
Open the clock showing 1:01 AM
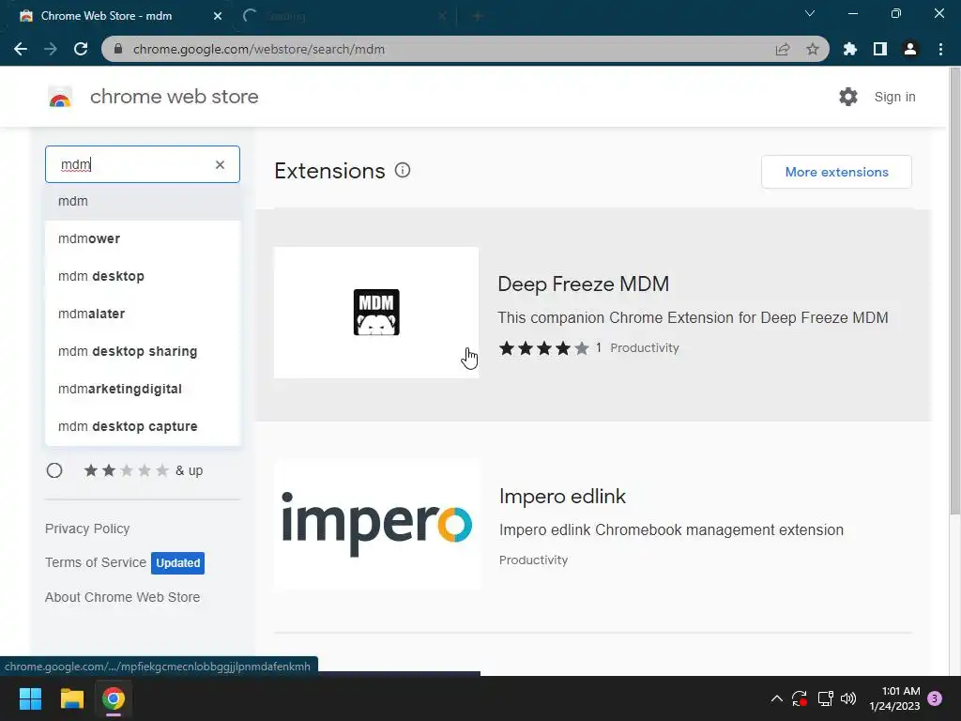point(894,698)
